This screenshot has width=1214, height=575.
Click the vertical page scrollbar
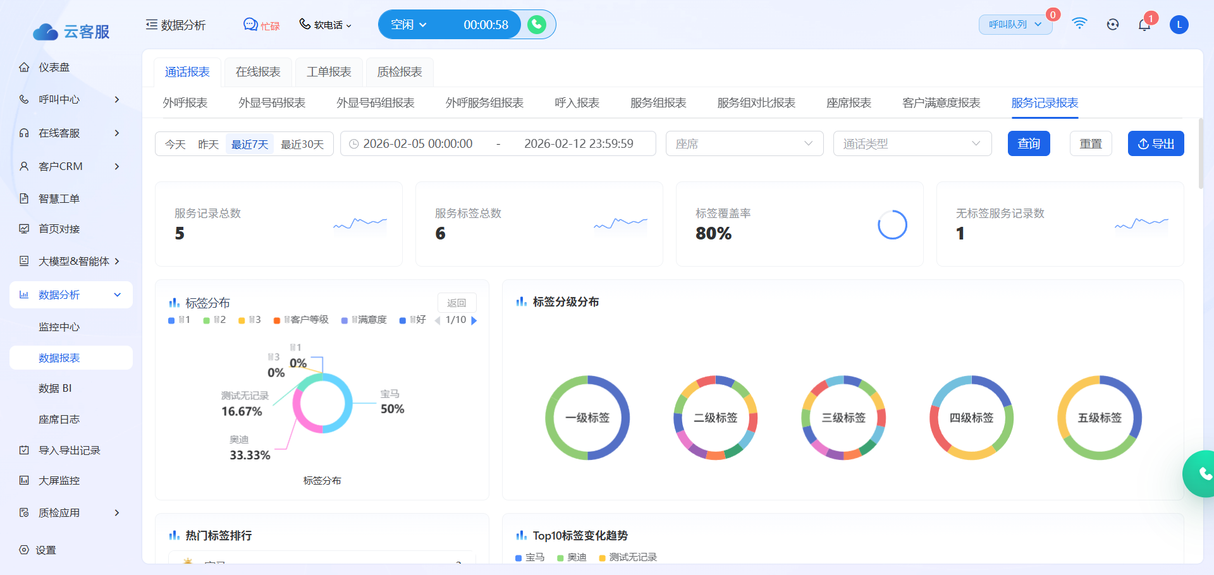(x=1201, y=154)
